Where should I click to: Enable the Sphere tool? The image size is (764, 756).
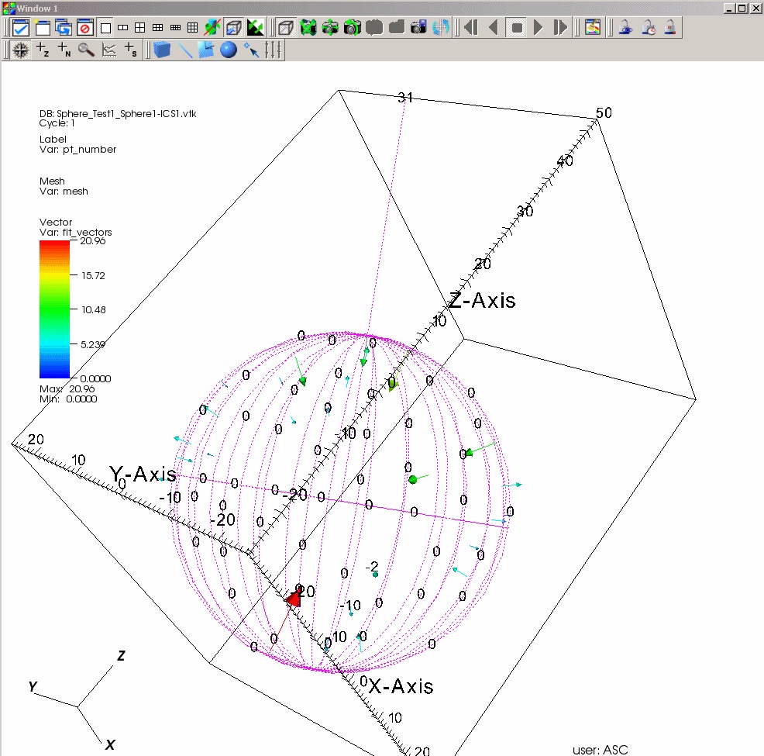tap(228, 50)
